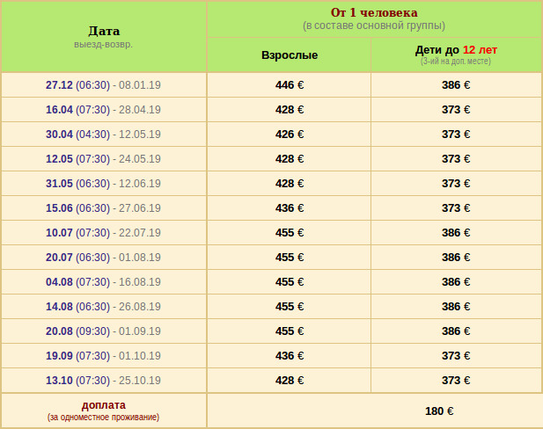
Task: Click the "Дата" column header
Action: click(x=104, y=31)
